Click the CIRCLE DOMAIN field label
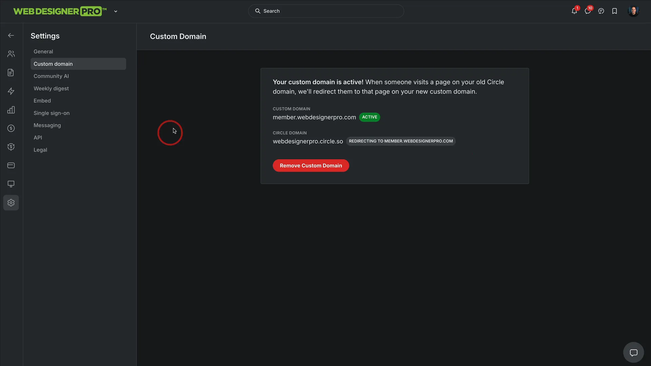The width and height of the screenshot is (651, 366). coord(290,133)
